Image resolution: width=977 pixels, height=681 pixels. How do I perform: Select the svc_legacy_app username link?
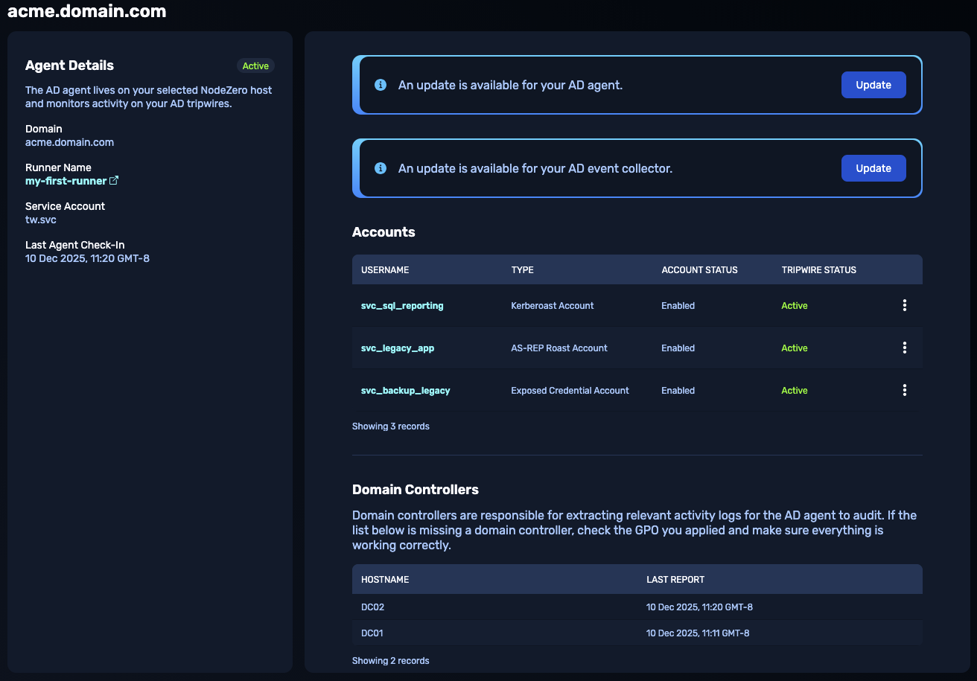click(x=398, y=348)
